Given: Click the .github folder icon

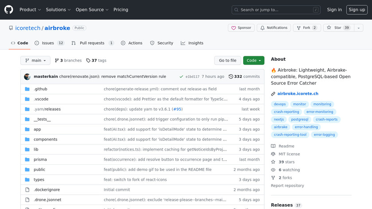Looking at the screenshot, I should 27,89.
